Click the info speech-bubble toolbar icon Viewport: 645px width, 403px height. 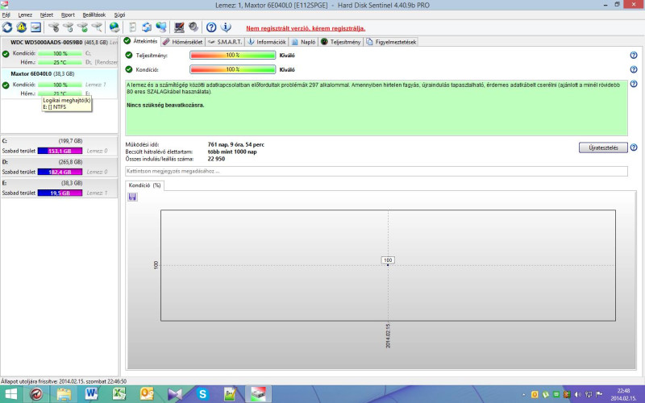(226, 27)
